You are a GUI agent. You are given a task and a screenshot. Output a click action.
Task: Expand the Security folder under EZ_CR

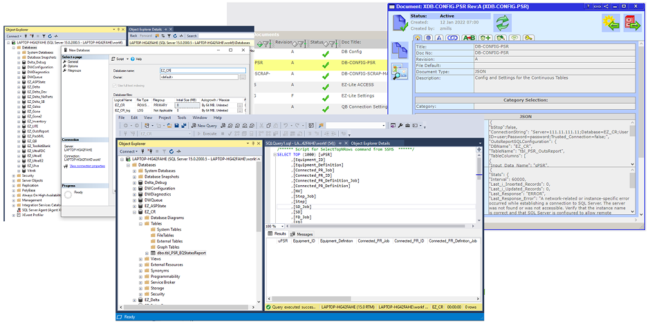[140, 294]
